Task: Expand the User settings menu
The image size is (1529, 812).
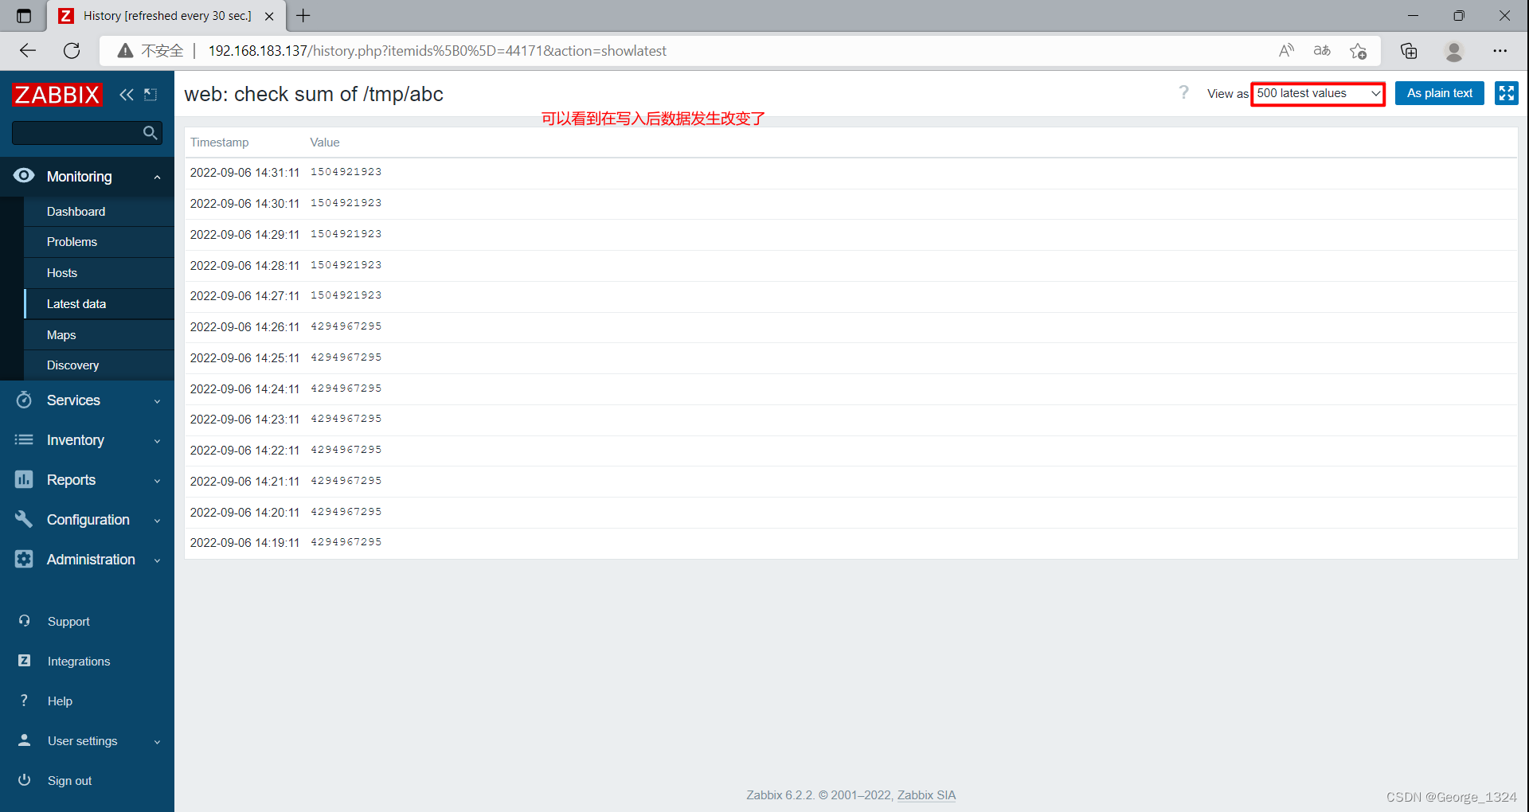Action: tap(157, 742)
